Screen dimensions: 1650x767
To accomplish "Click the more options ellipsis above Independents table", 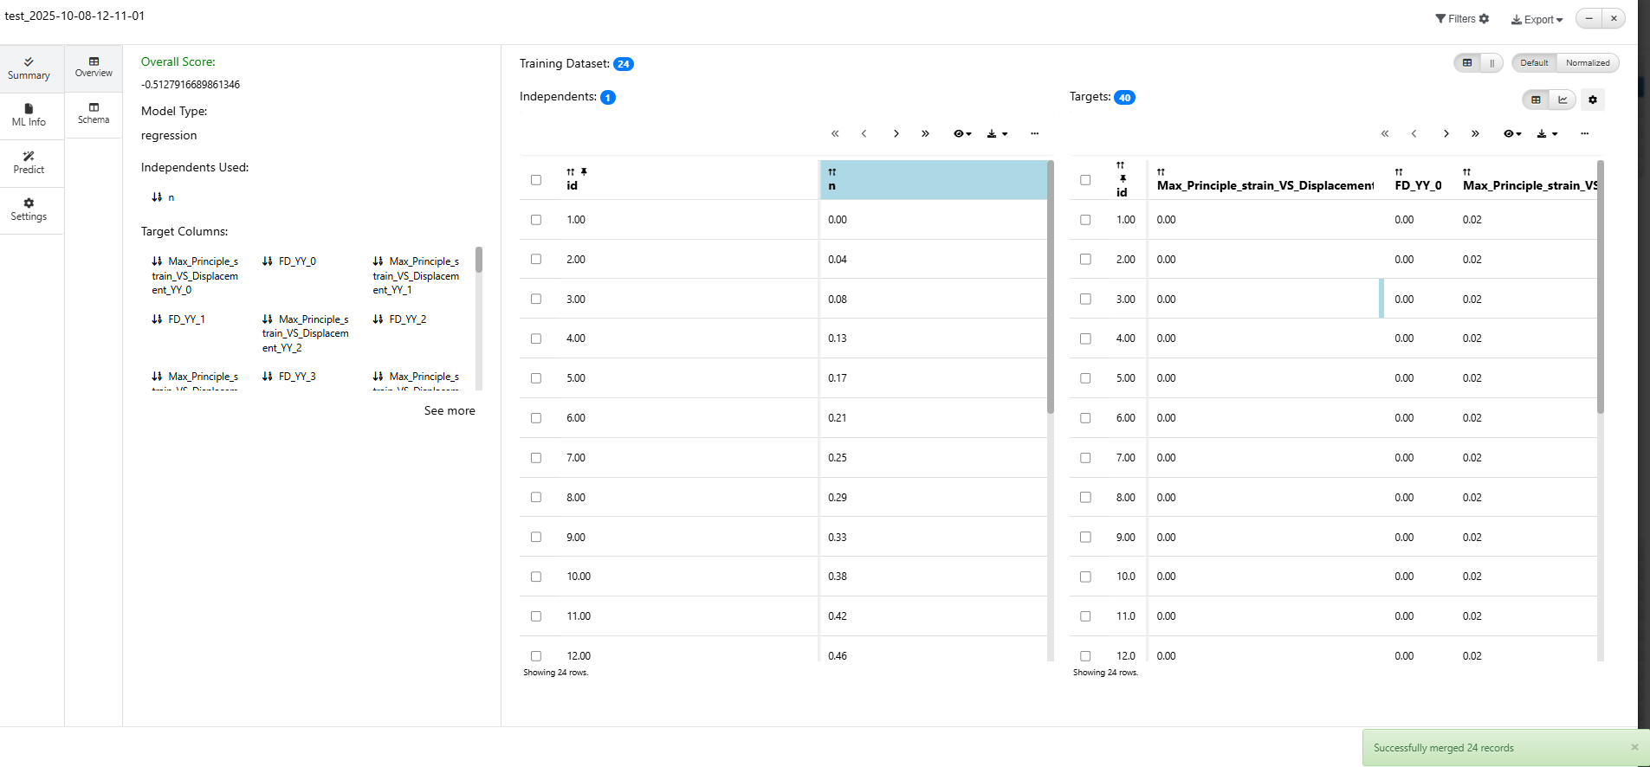I will pyautogui.click(x=1034, y=134).
